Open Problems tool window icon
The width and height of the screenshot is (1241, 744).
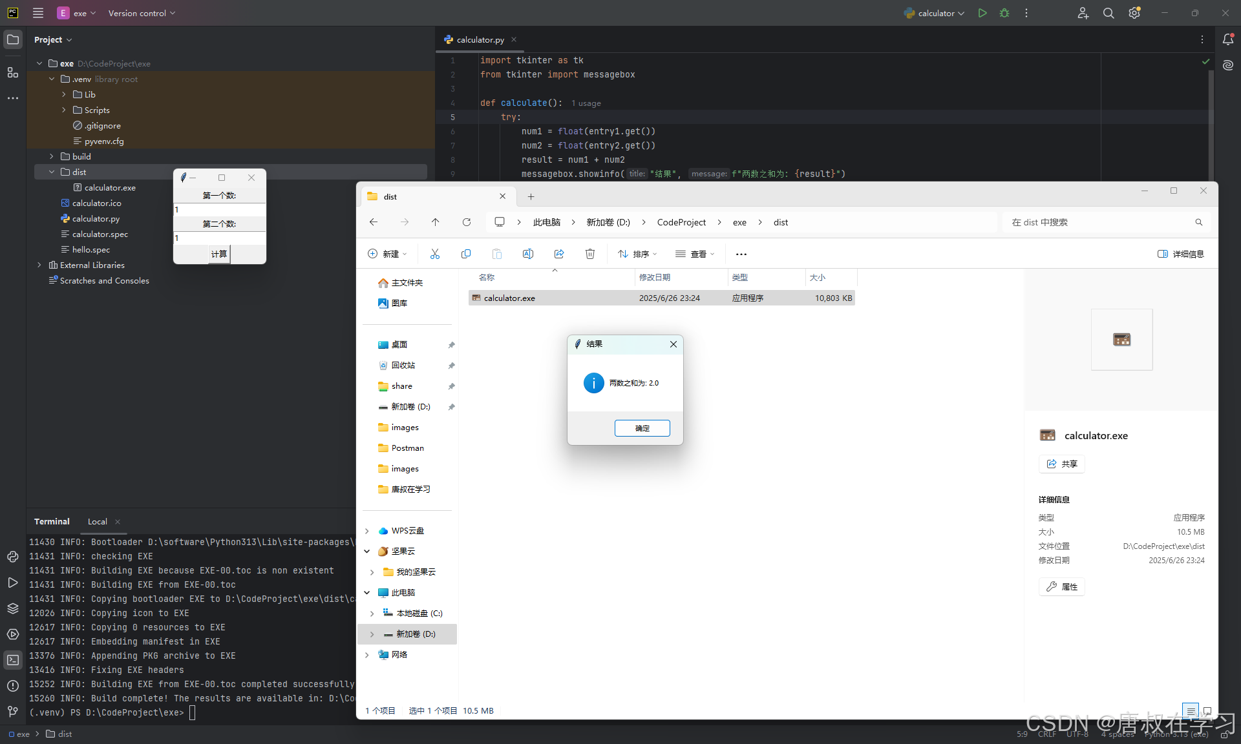(13, 686)
